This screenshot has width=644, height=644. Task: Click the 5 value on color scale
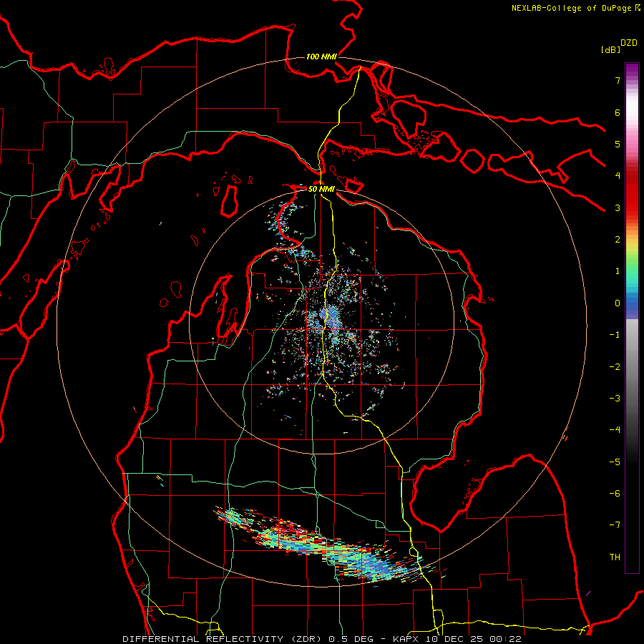(618, 144)
